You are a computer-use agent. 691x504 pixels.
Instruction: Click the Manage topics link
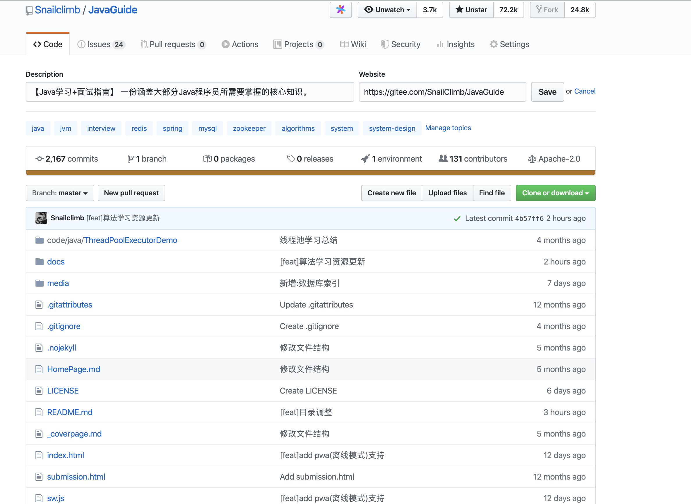coord(448,128)
